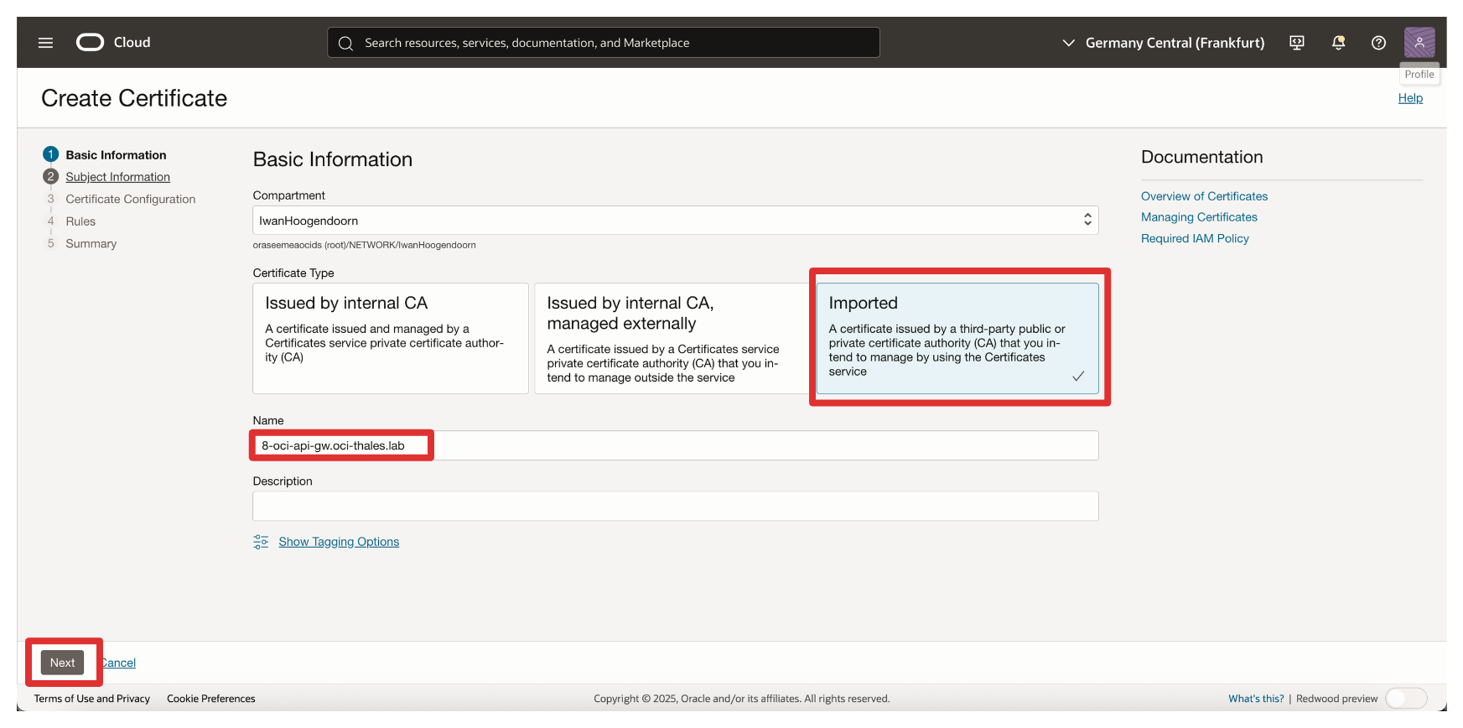Go to Subject Information step
The image size is (1463, 728).
tap(117, 177)
